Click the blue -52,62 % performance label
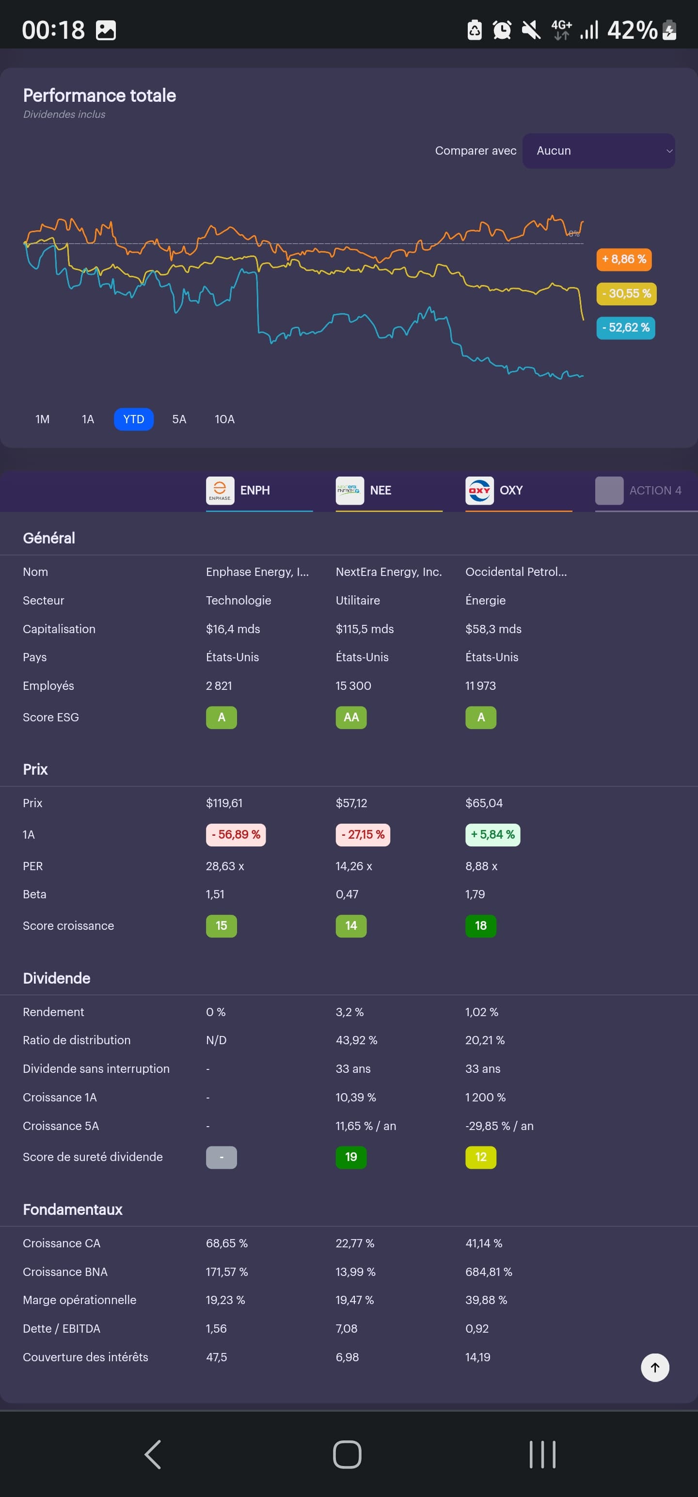The image size is (698, 1497). click(625, 328)
